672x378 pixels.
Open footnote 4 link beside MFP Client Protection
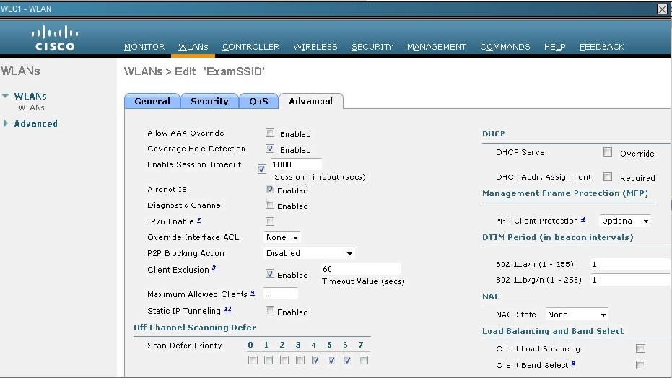point(583,219)
